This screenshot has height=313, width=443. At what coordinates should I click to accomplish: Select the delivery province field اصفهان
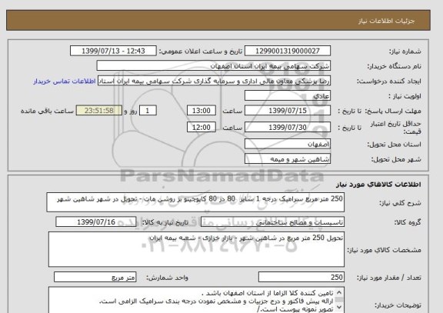coord(288,144)
